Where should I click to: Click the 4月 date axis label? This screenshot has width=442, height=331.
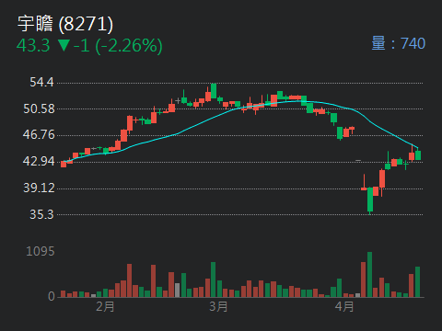click(x=344, y=307)
